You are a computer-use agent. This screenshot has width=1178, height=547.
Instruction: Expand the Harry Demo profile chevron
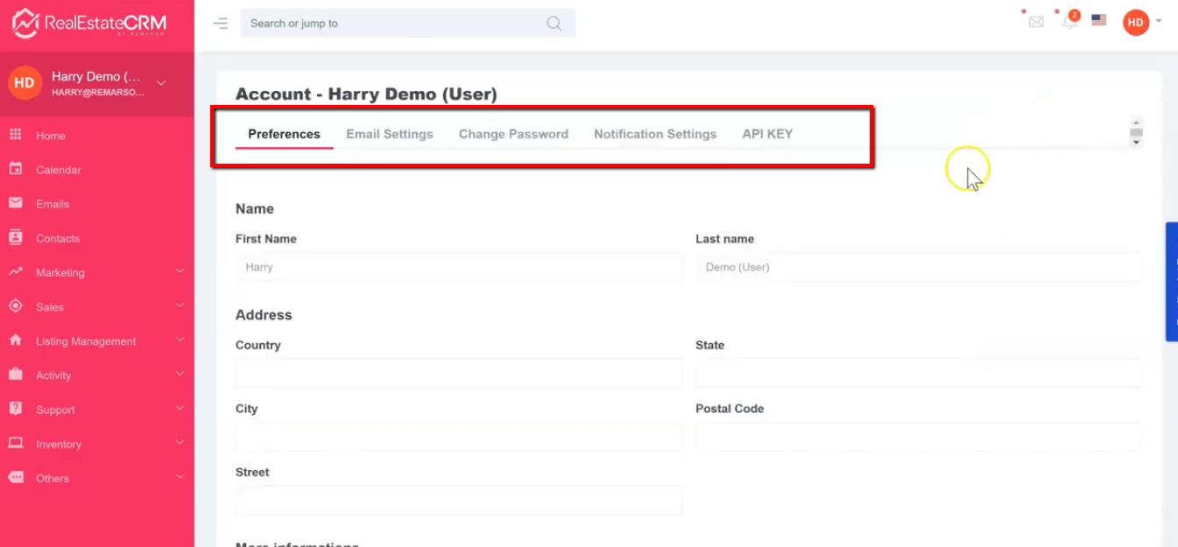161,83
